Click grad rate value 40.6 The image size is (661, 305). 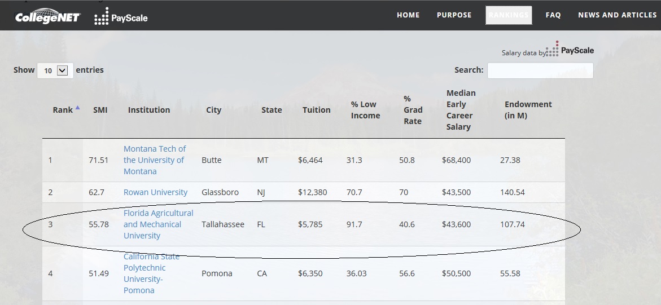pyautogui.click(x=407, y=224)
